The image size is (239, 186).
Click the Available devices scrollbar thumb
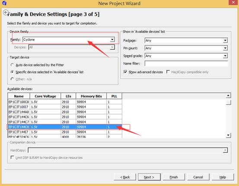(x=228, y=102)
